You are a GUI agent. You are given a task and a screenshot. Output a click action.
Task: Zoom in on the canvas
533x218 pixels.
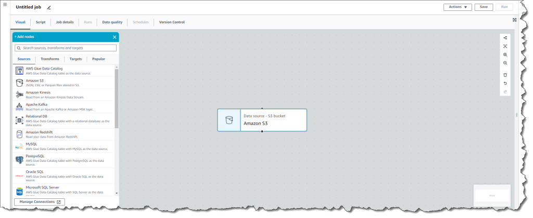coord(505,55)
